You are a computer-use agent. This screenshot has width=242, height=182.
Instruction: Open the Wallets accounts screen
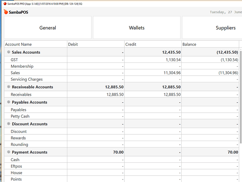click(x=136, y=27)
